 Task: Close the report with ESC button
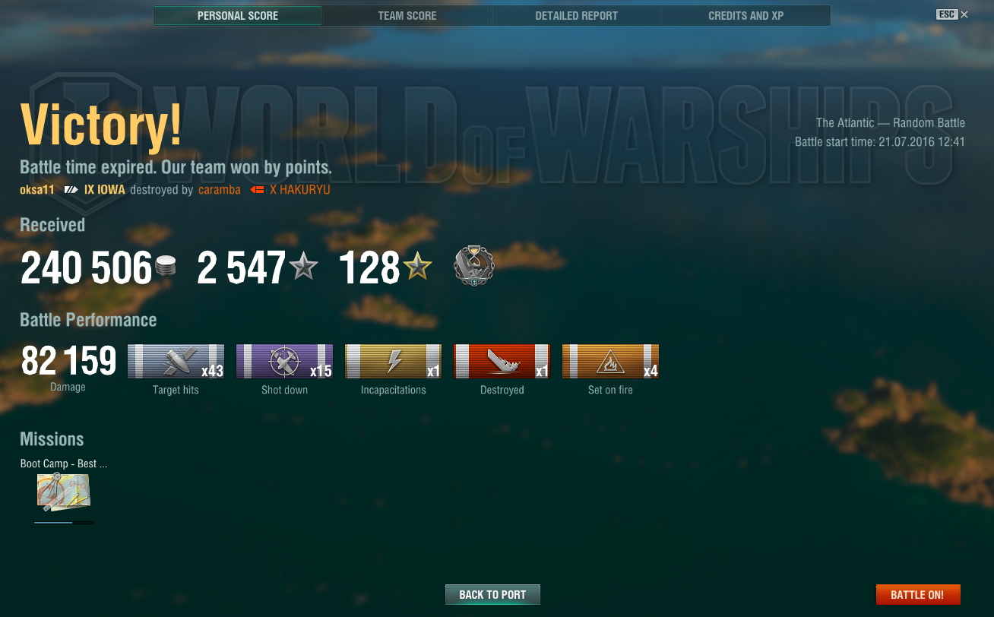[x=952, y=14]
